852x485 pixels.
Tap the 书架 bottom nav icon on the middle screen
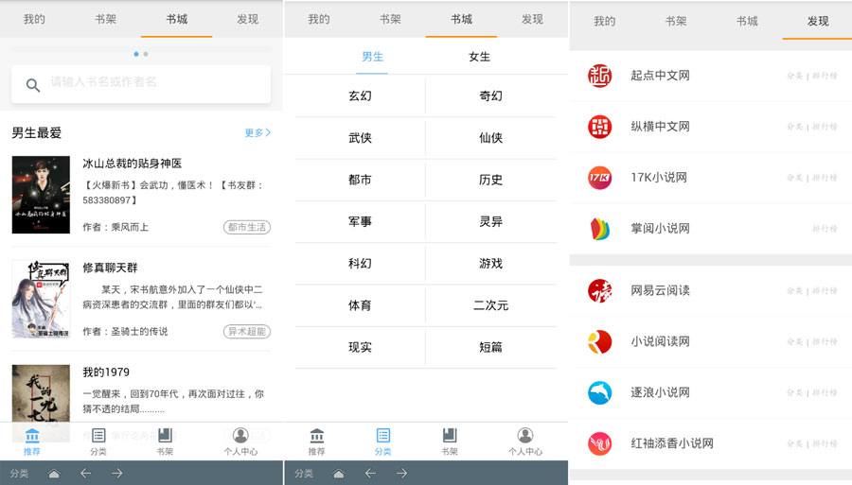[x=450, y=435]
